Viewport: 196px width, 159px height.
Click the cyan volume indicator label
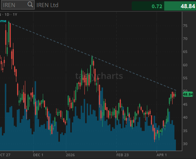click(3, 21)
